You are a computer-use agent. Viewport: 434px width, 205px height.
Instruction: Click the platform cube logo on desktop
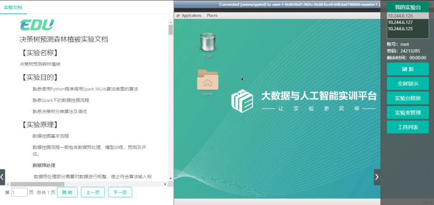click(x=242, y=101)
